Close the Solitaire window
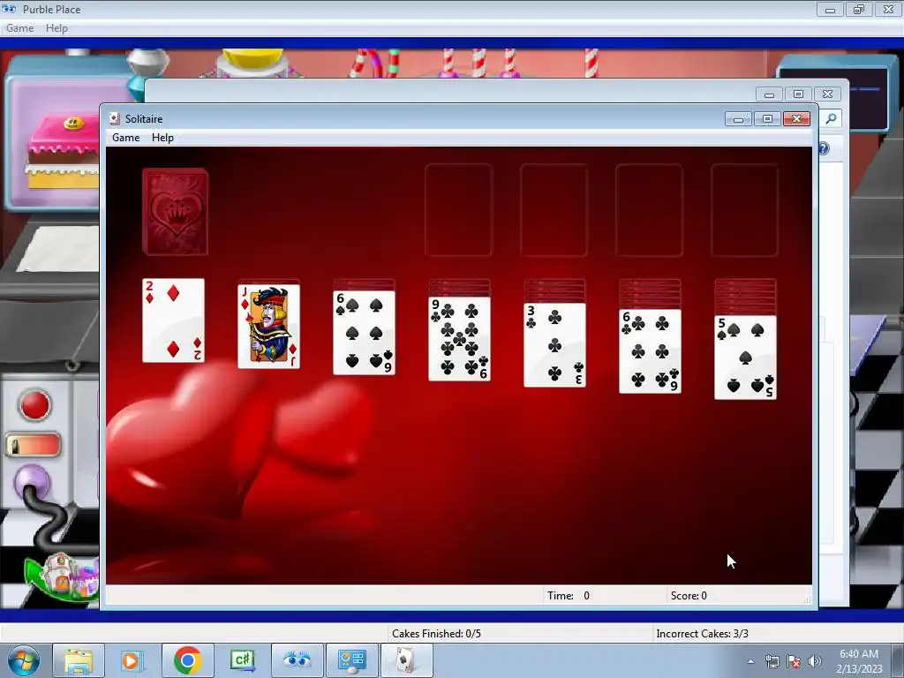 click(x=797, y=119)
